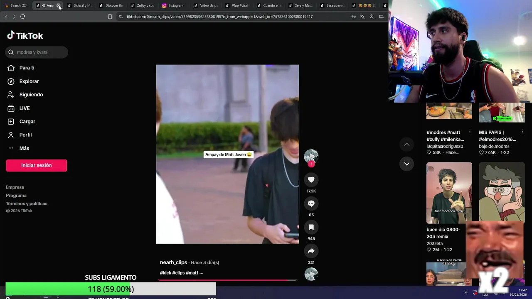532x299 pixels.
Task: Open Cargar to upload a video
Action: click(x=27, y=122)
